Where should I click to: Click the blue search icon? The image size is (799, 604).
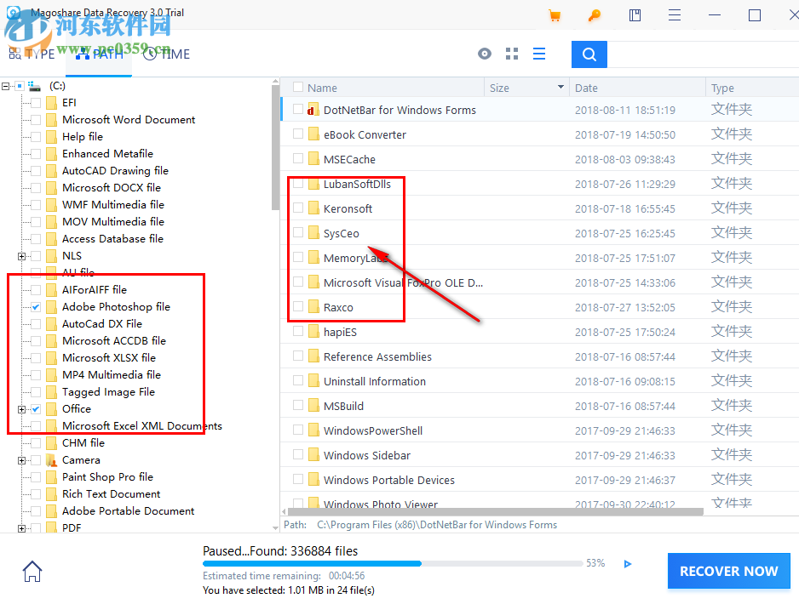[x=589, y=54]
